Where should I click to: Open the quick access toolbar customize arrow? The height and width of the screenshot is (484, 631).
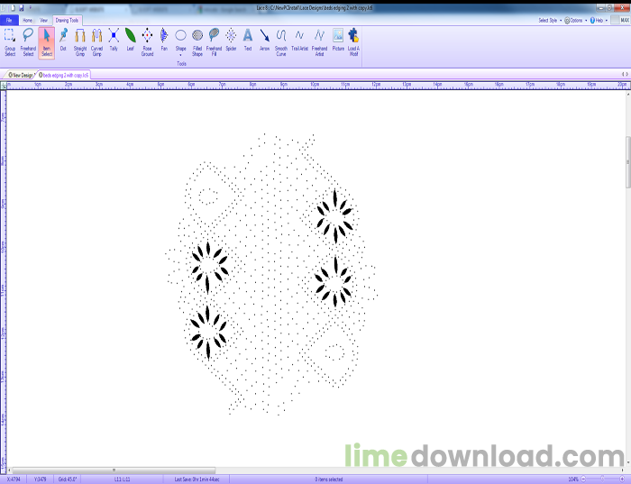click(x=30, y=8)
